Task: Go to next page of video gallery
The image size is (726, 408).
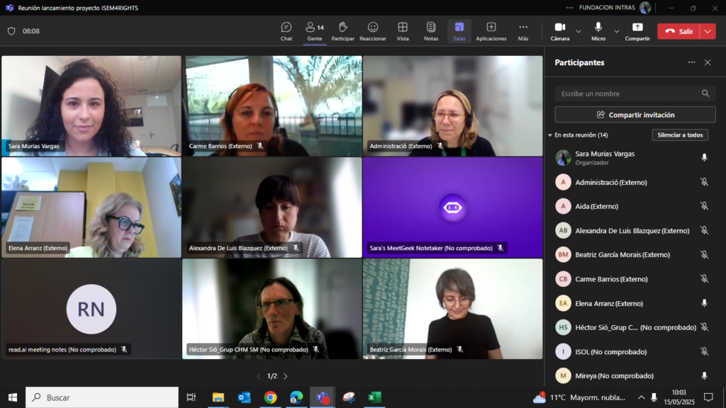Action: point(286,376)
